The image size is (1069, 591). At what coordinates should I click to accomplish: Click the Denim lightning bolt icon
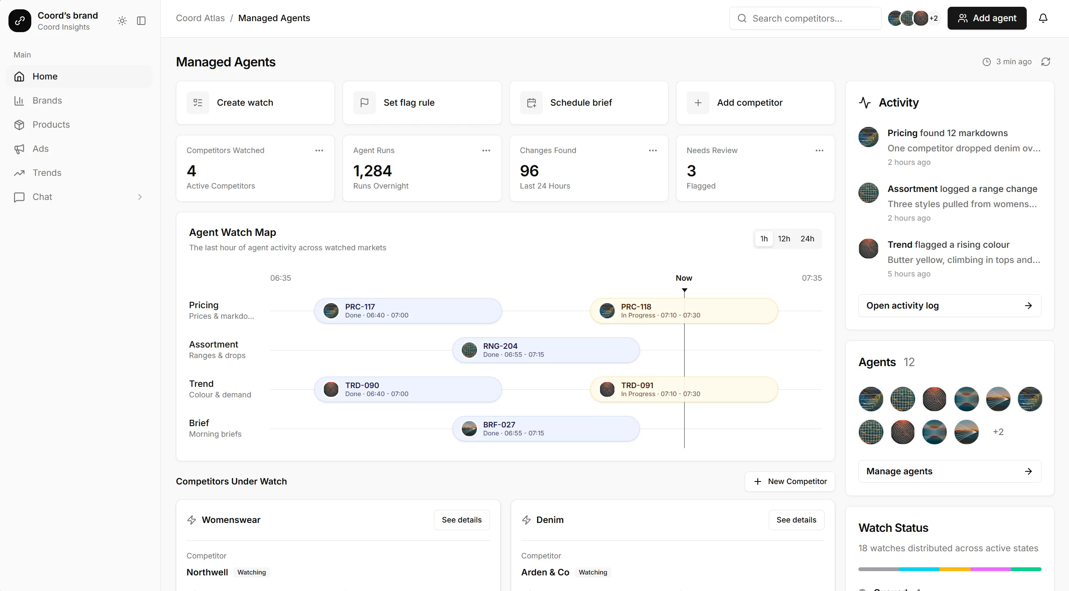[526, 520]
